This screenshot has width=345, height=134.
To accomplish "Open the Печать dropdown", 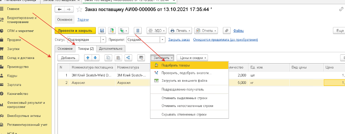I will [180, 31].
